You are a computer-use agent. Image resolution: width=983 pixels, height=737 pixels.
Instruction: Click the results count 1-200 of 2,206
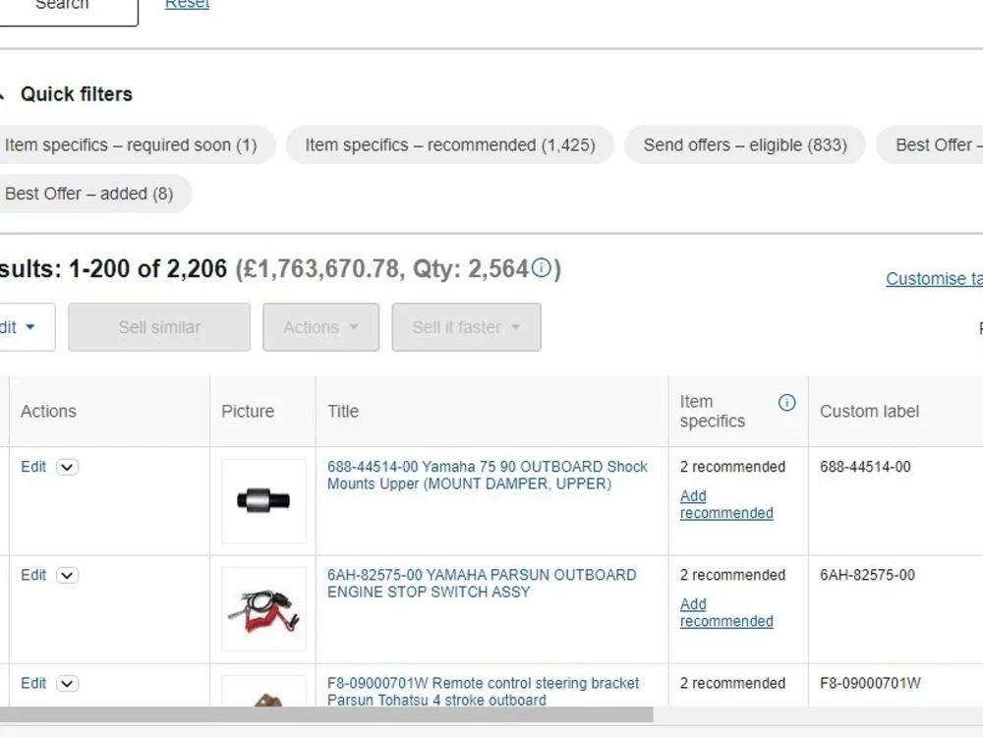tap(147, 269)
